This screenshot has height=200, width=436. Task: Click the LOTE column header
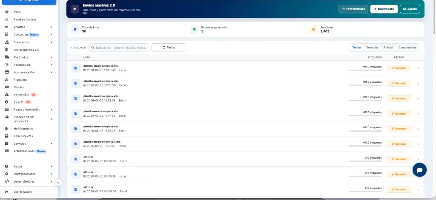(x=86, y=57)
